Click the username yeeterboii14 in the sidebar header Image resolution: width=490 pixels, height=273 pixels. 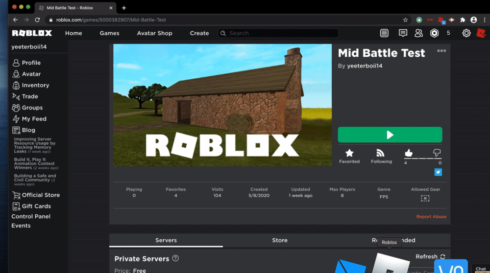pos(29,47)
